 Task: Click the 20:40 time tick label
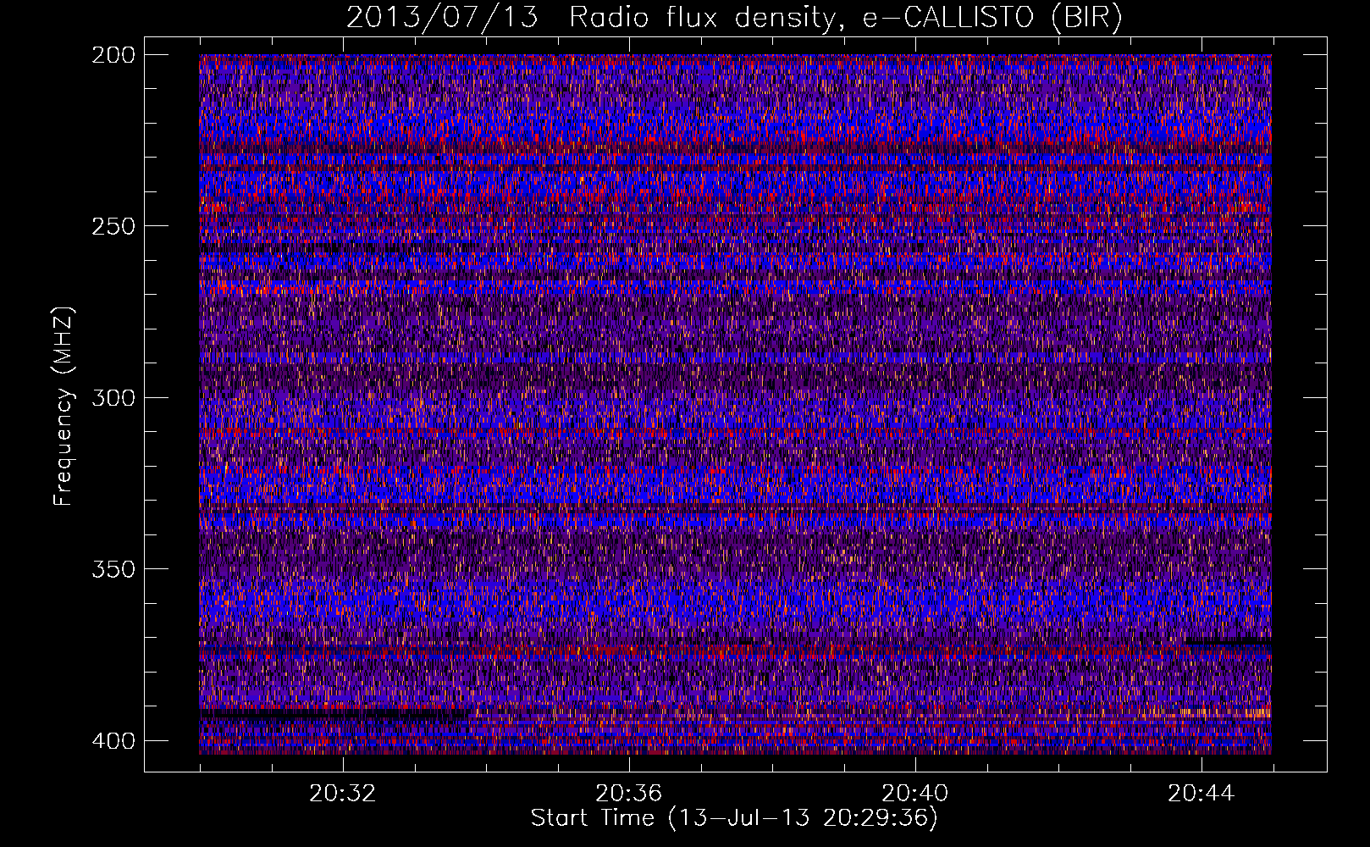tap(915, 794)
